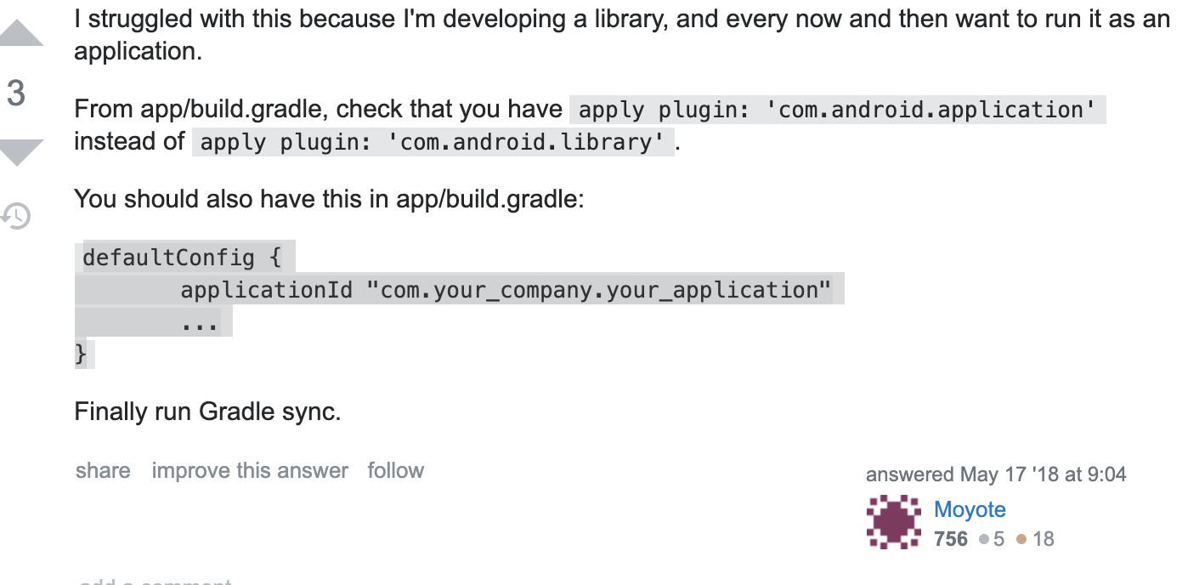Click the answered May 17 '18 timestamp
Image resolution: width=1188 pixels, height=585 pixels.
[x=996, y=474]
